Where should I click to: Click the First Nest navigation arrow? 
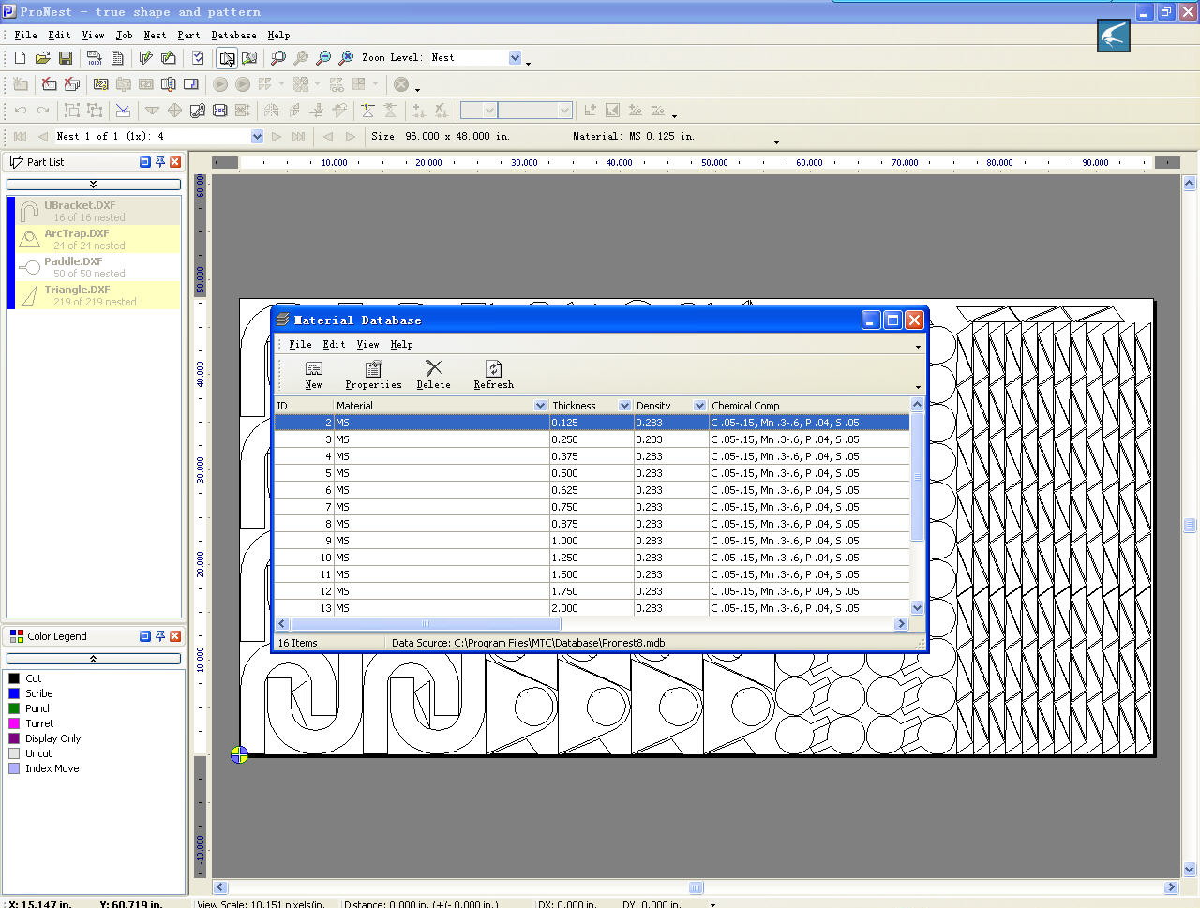pyautogui.click(x=21, y=137)
